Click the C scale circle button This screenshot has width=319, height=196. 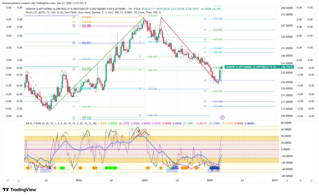(311, 180)
